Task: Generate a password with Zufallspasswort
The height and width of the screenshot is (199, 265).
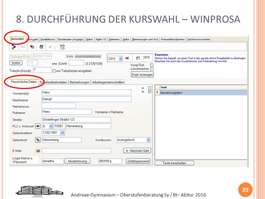Action: (x=138, y=161)
